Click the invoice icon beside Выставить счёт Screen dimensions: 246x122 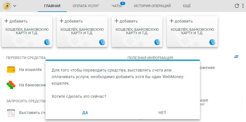click(x=11, y=113)
